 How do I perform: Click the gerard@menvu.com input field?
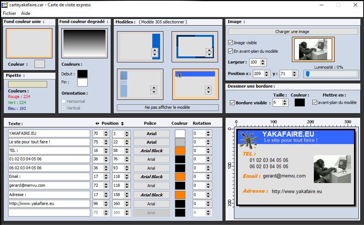(49, 185)
